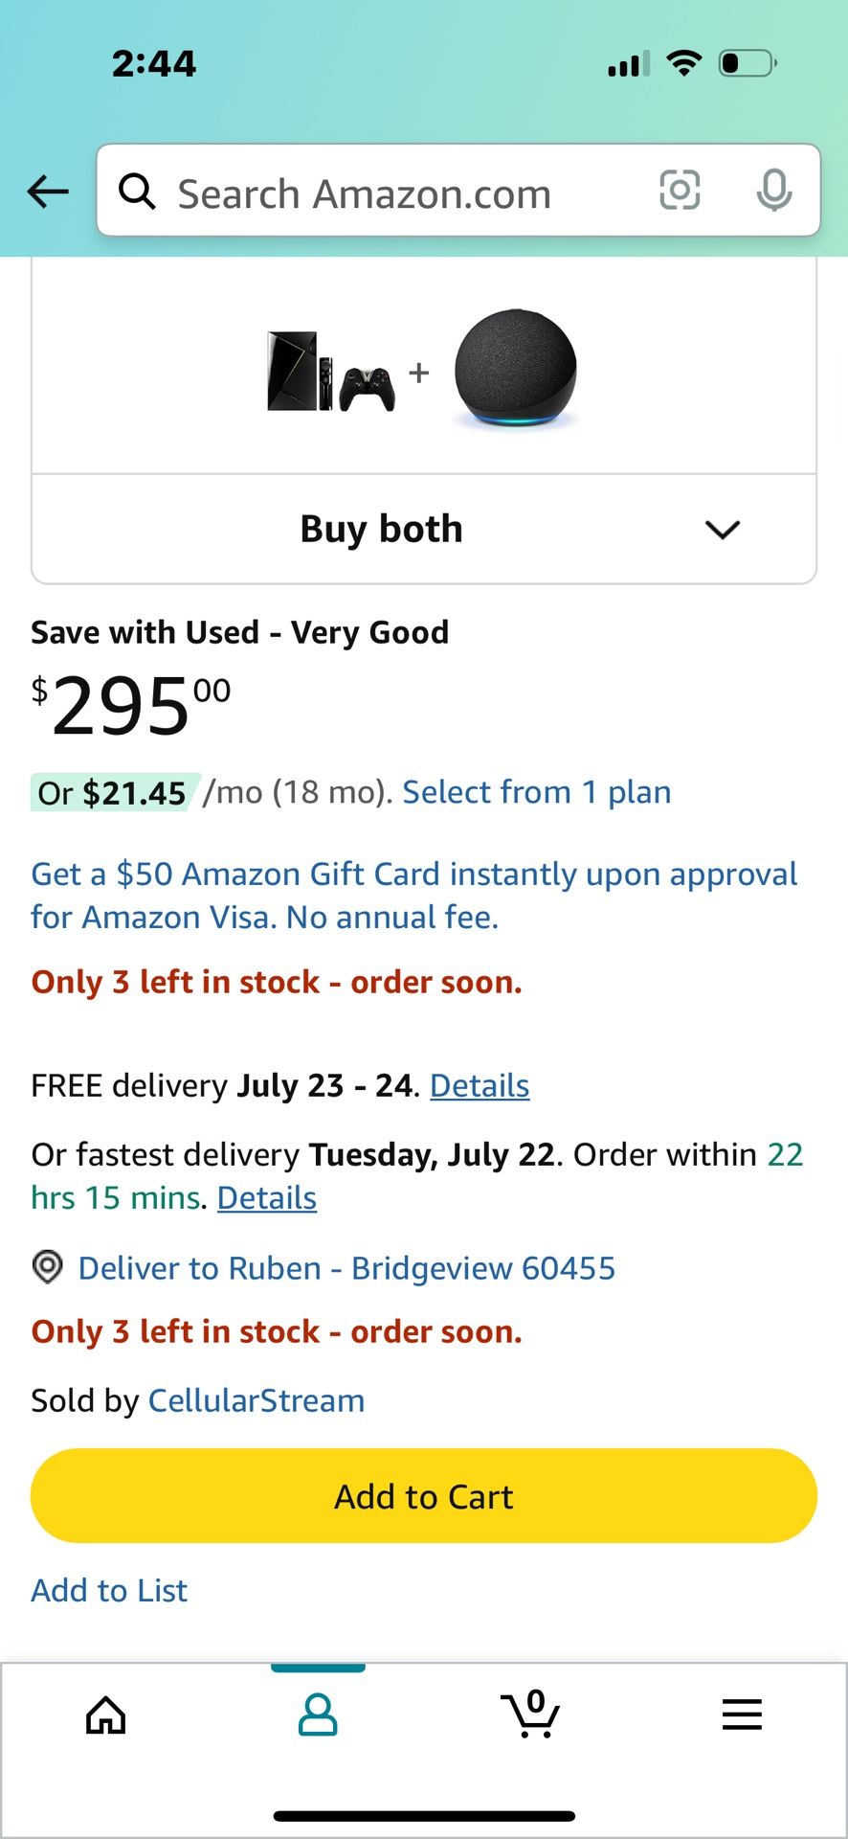Open Amazon Visa gift card offer
Viewport: 848px width, 1839px height.
pos(413,896)
